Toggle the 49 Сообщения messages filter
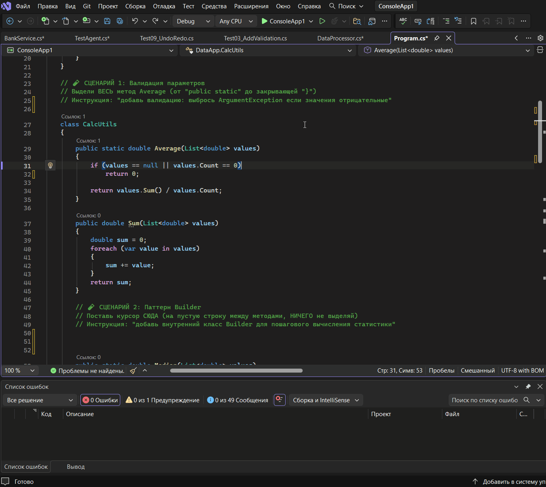Image resolution: width=546 pixels, height=487 pixels. 237,400
